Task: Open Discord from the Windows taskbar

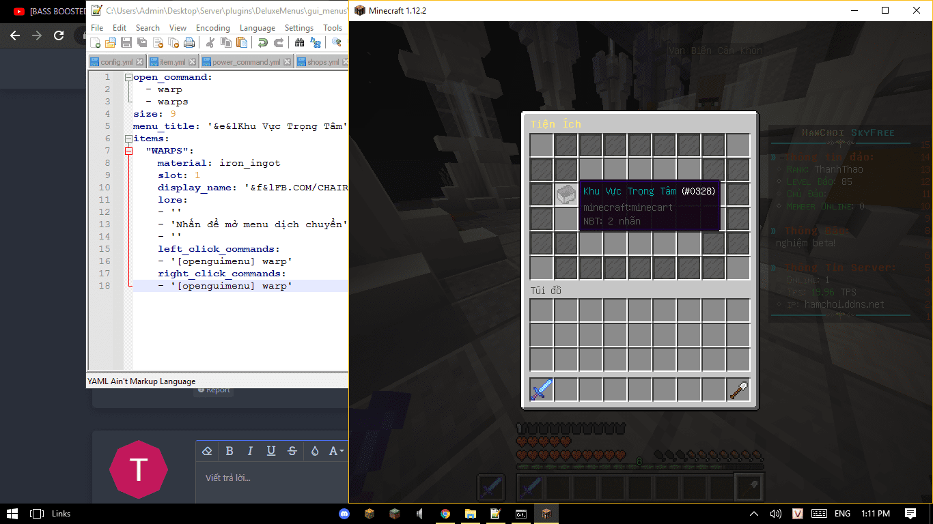Action: tap(344, 514)
